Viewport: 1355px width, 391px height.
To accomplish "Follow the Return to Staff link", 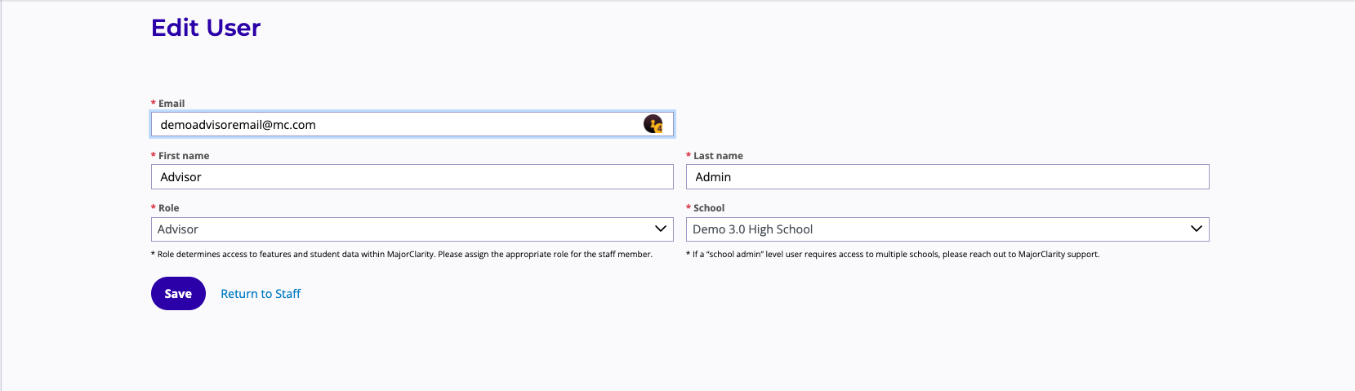I will tap(261, 294).
